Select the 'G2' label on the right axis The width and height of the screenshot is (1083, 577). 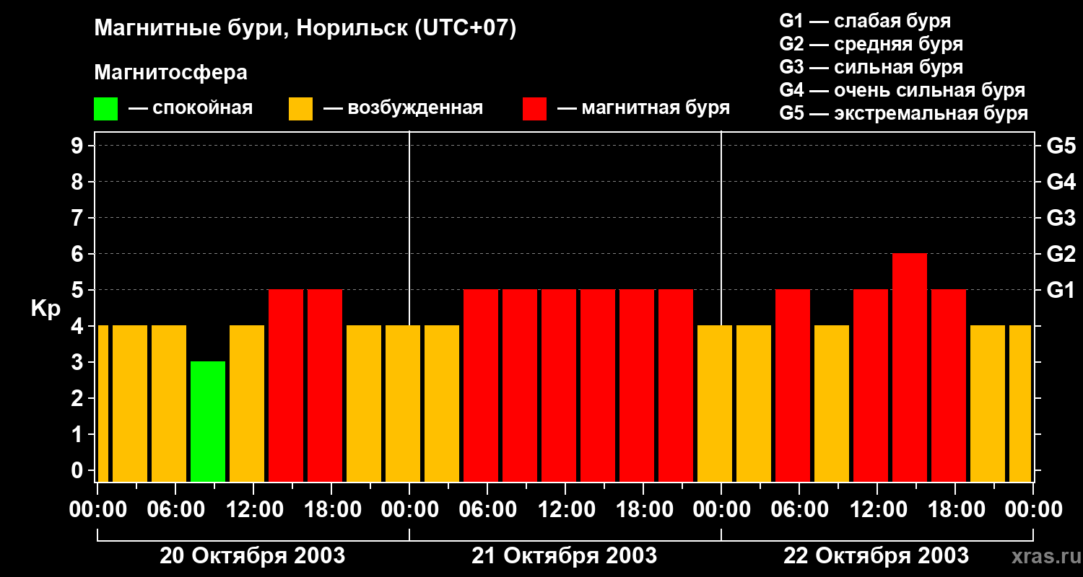tap(1061, 254)
